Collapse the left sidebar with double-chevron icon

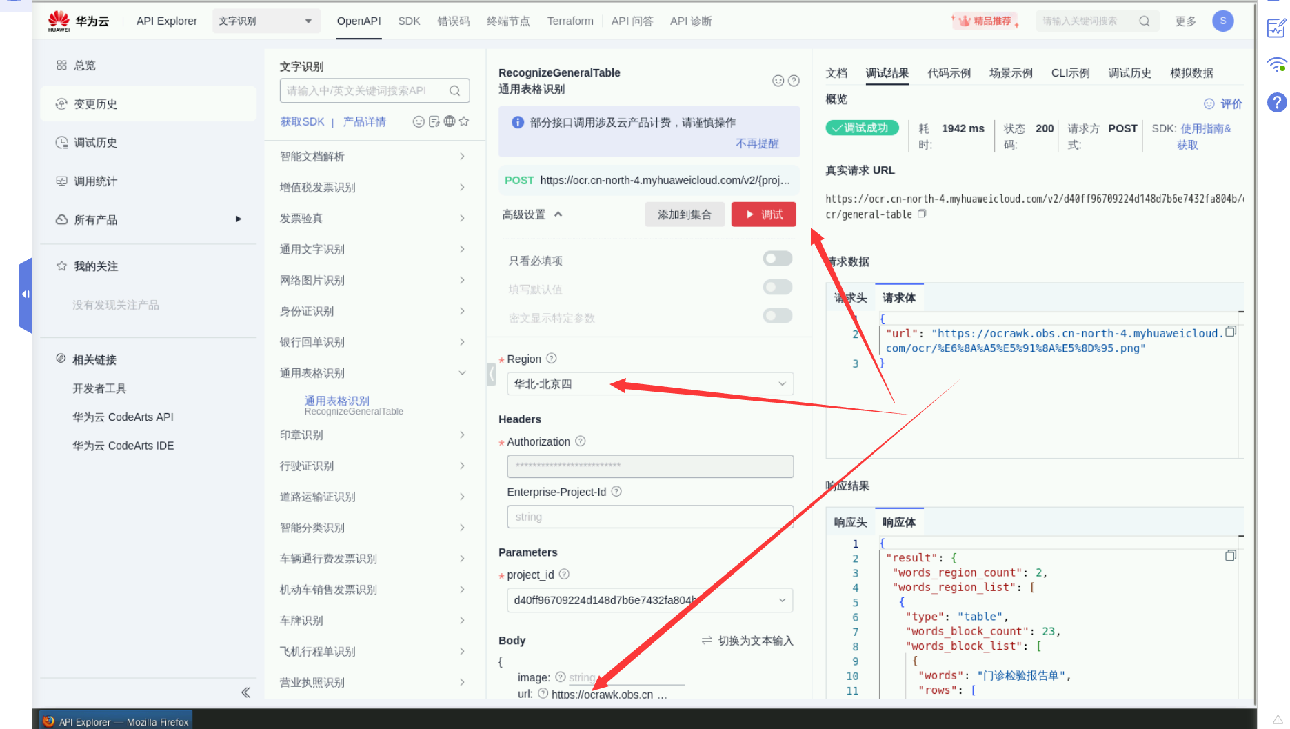pyautogui.click(x=245, y=692)
